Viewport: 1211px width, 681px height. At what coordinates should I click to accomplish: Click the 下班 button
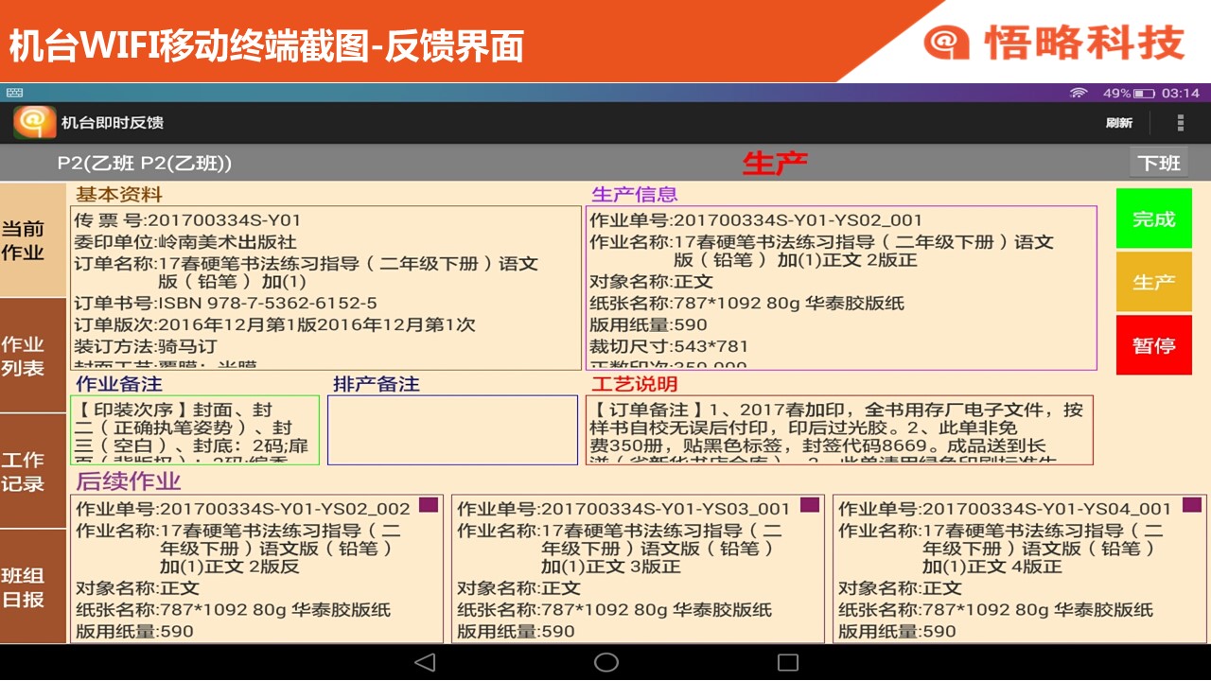click(1159, 163)
